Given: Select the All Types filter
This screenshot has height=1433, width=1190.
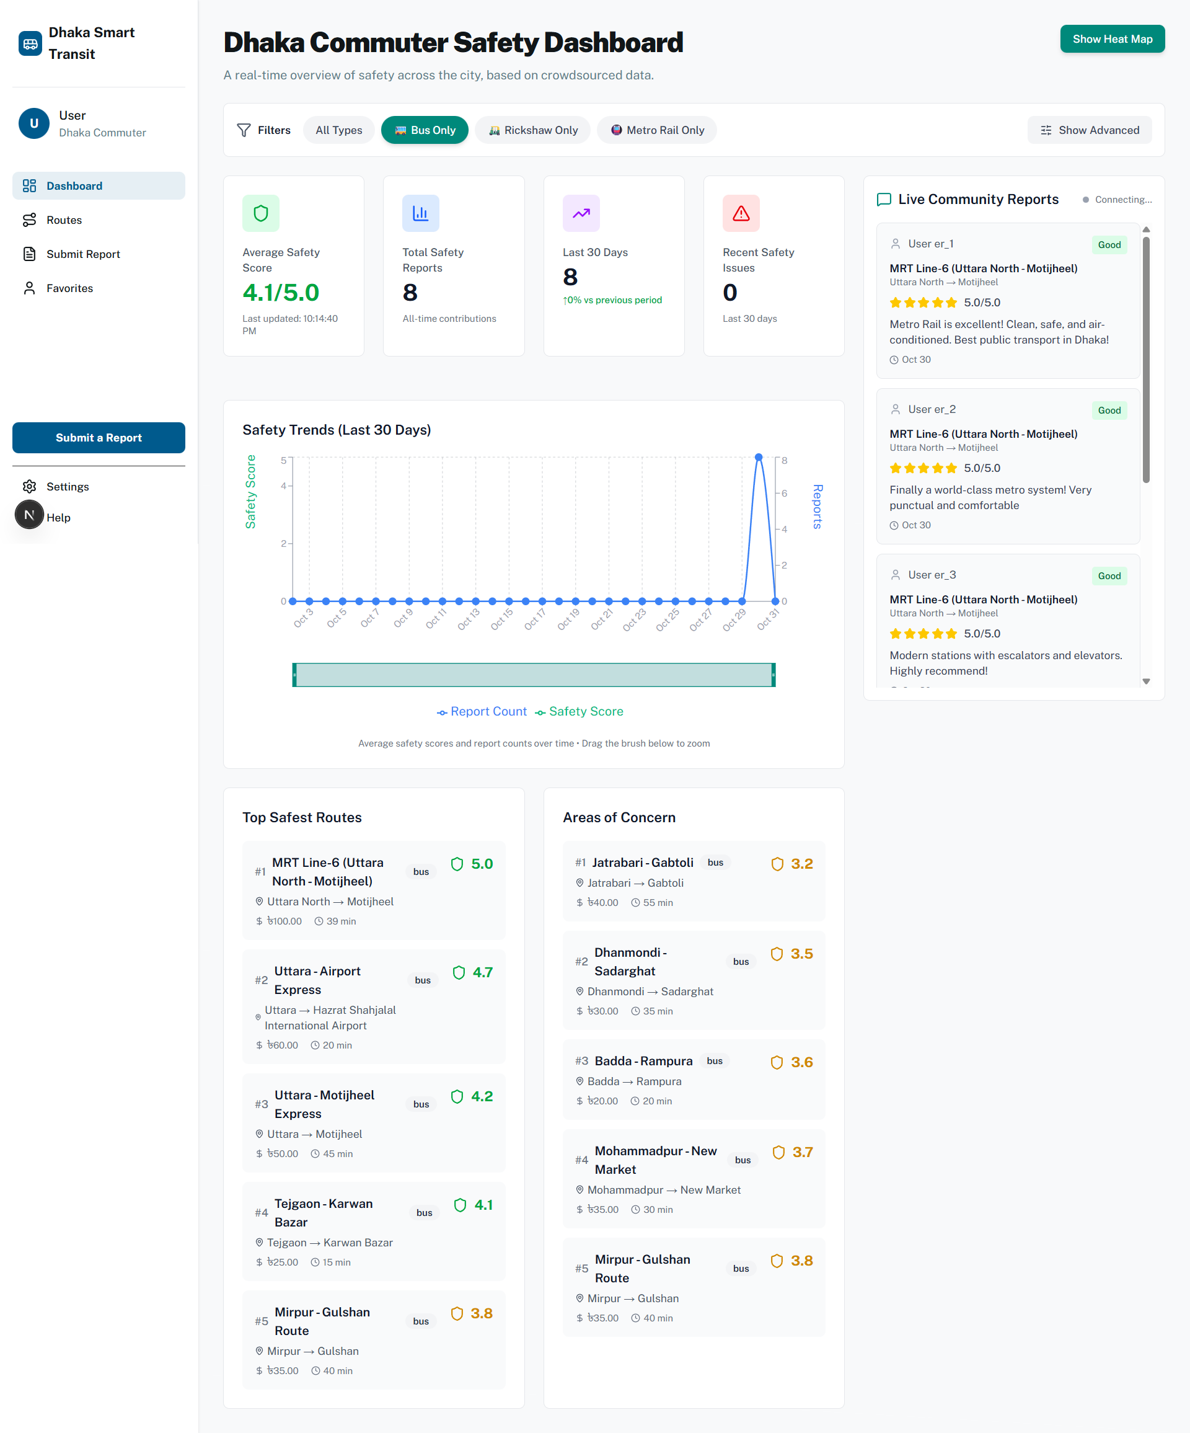Looking at the screenshot, I should click(338, 130).
